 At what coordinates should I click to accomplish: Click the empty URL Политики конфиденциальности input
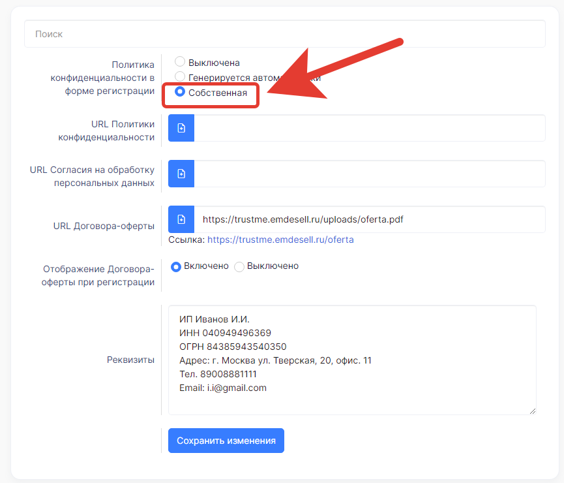[369, 128]
